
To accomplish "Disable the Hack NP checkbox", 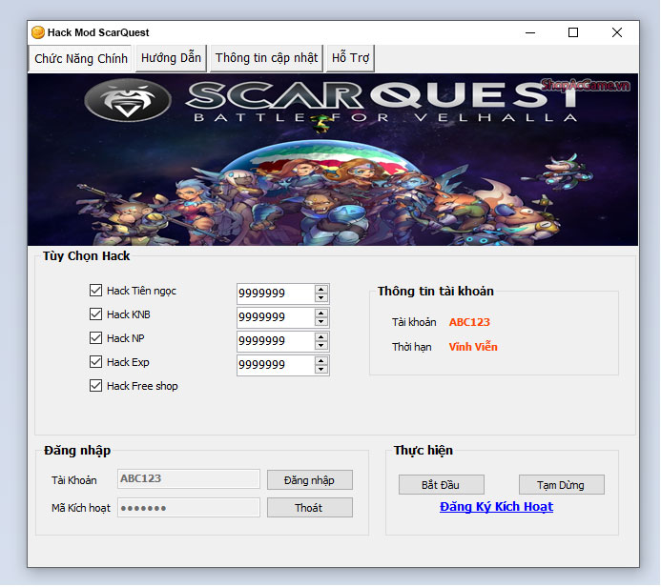I will click(x=95, y=338).
